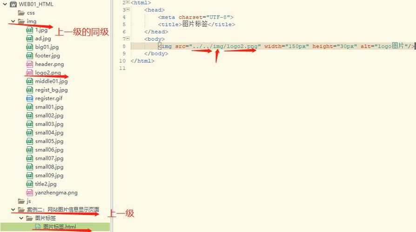This screenshot has width=416, height=232.
Task: Select the 案例二:网站图片信息显示页面 folder name
Action: click(63, 210)
